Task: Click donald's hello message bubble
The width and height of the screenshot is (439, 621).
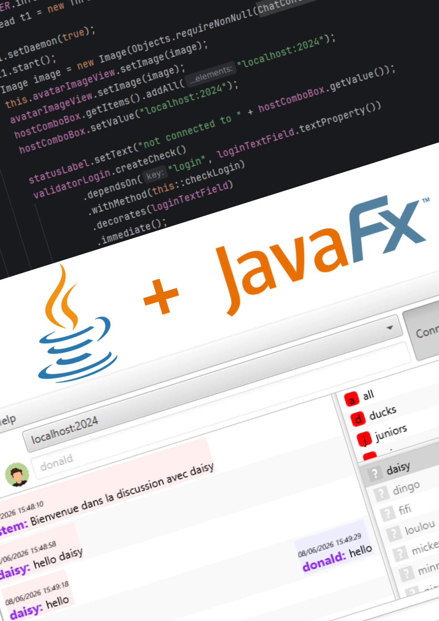Action: tap(334, 548)
